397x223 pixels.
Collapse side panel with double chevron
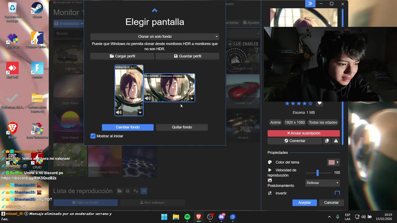[310, 4]
